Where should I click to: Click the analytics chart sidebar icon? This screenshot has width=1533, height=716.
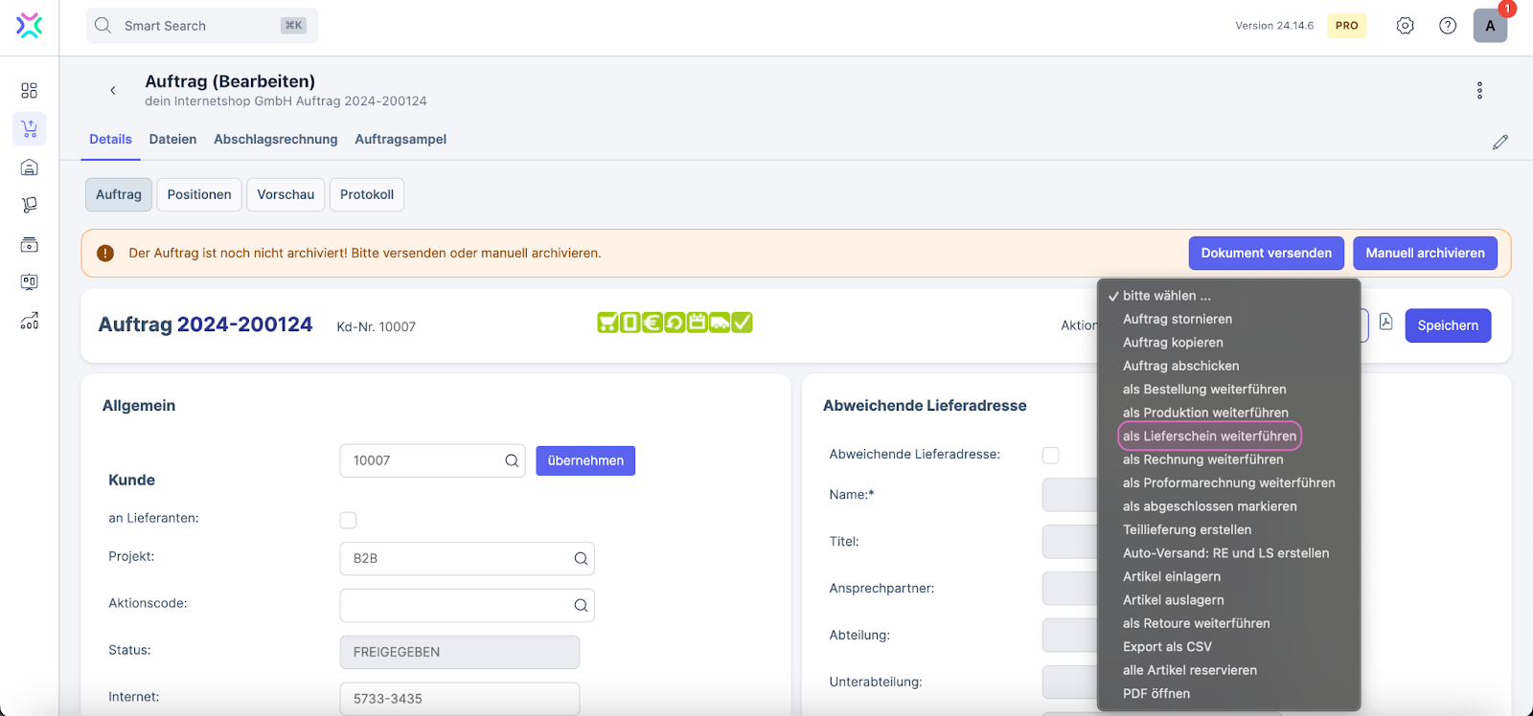click(29, 321)
